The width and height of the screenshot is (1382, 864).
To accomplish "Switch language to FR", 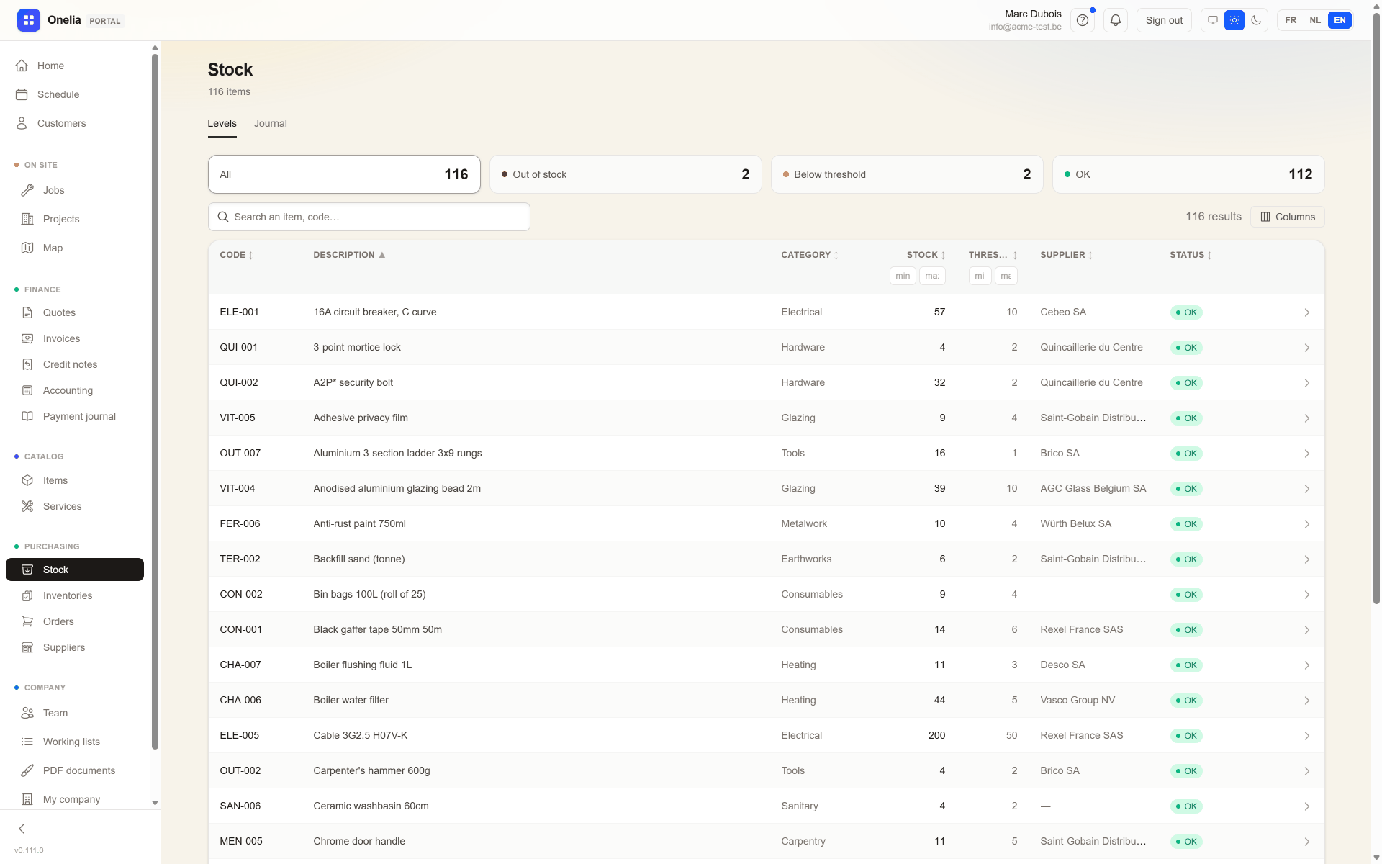I will (1291, 20).
